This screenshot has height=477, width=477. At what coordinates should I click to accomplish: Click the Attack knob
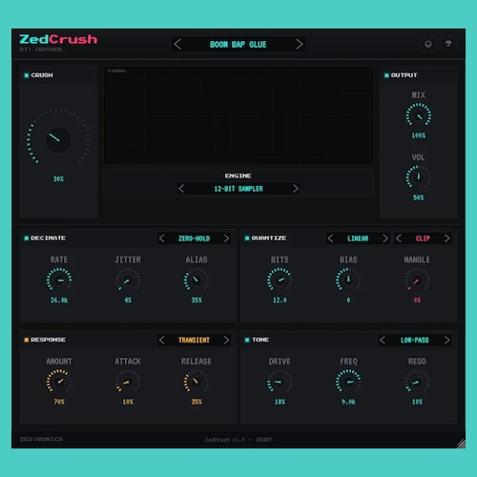coord(128,382)
